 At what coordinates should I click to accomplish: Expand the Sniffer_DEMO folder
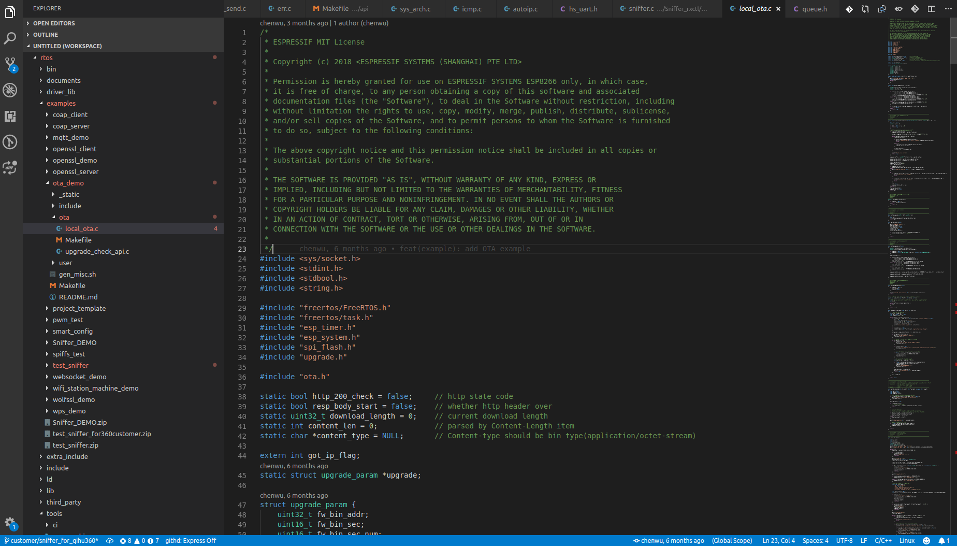123,342
